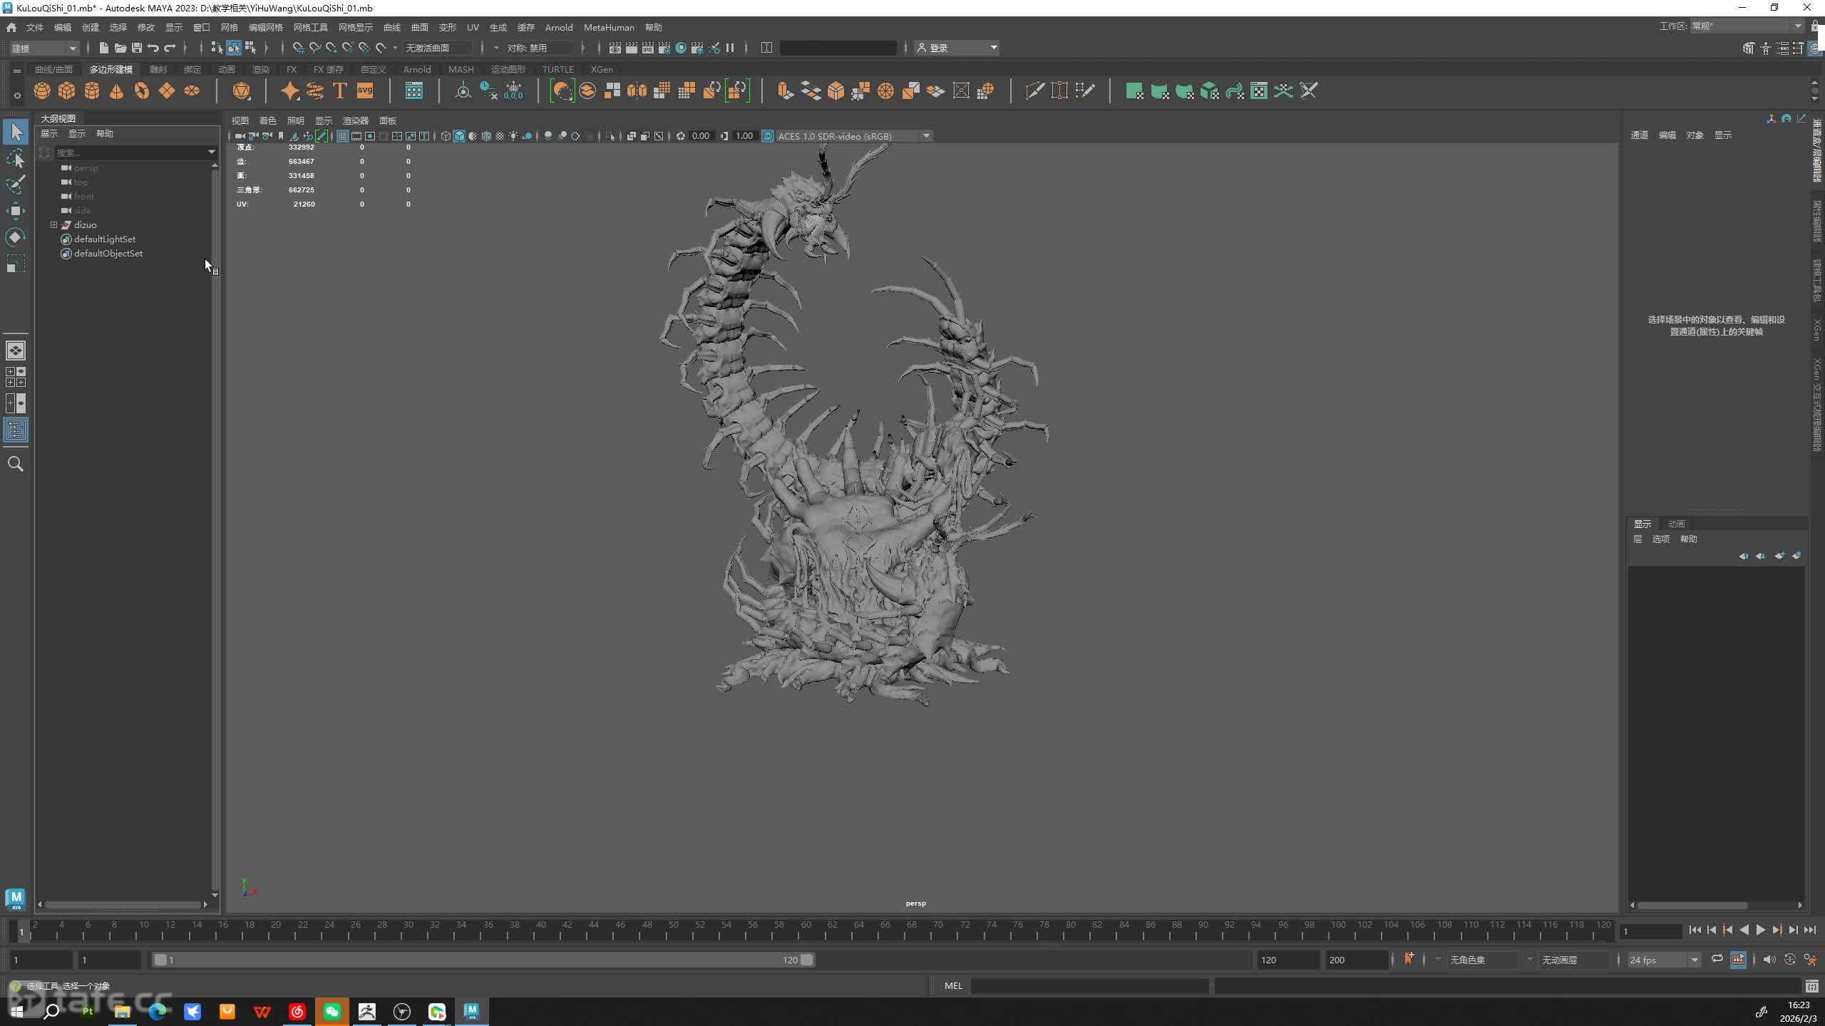The height and width of the screenshot is (1026, 1825).
Task: Activate the Paint Selection tool
Action: (15, 184)
